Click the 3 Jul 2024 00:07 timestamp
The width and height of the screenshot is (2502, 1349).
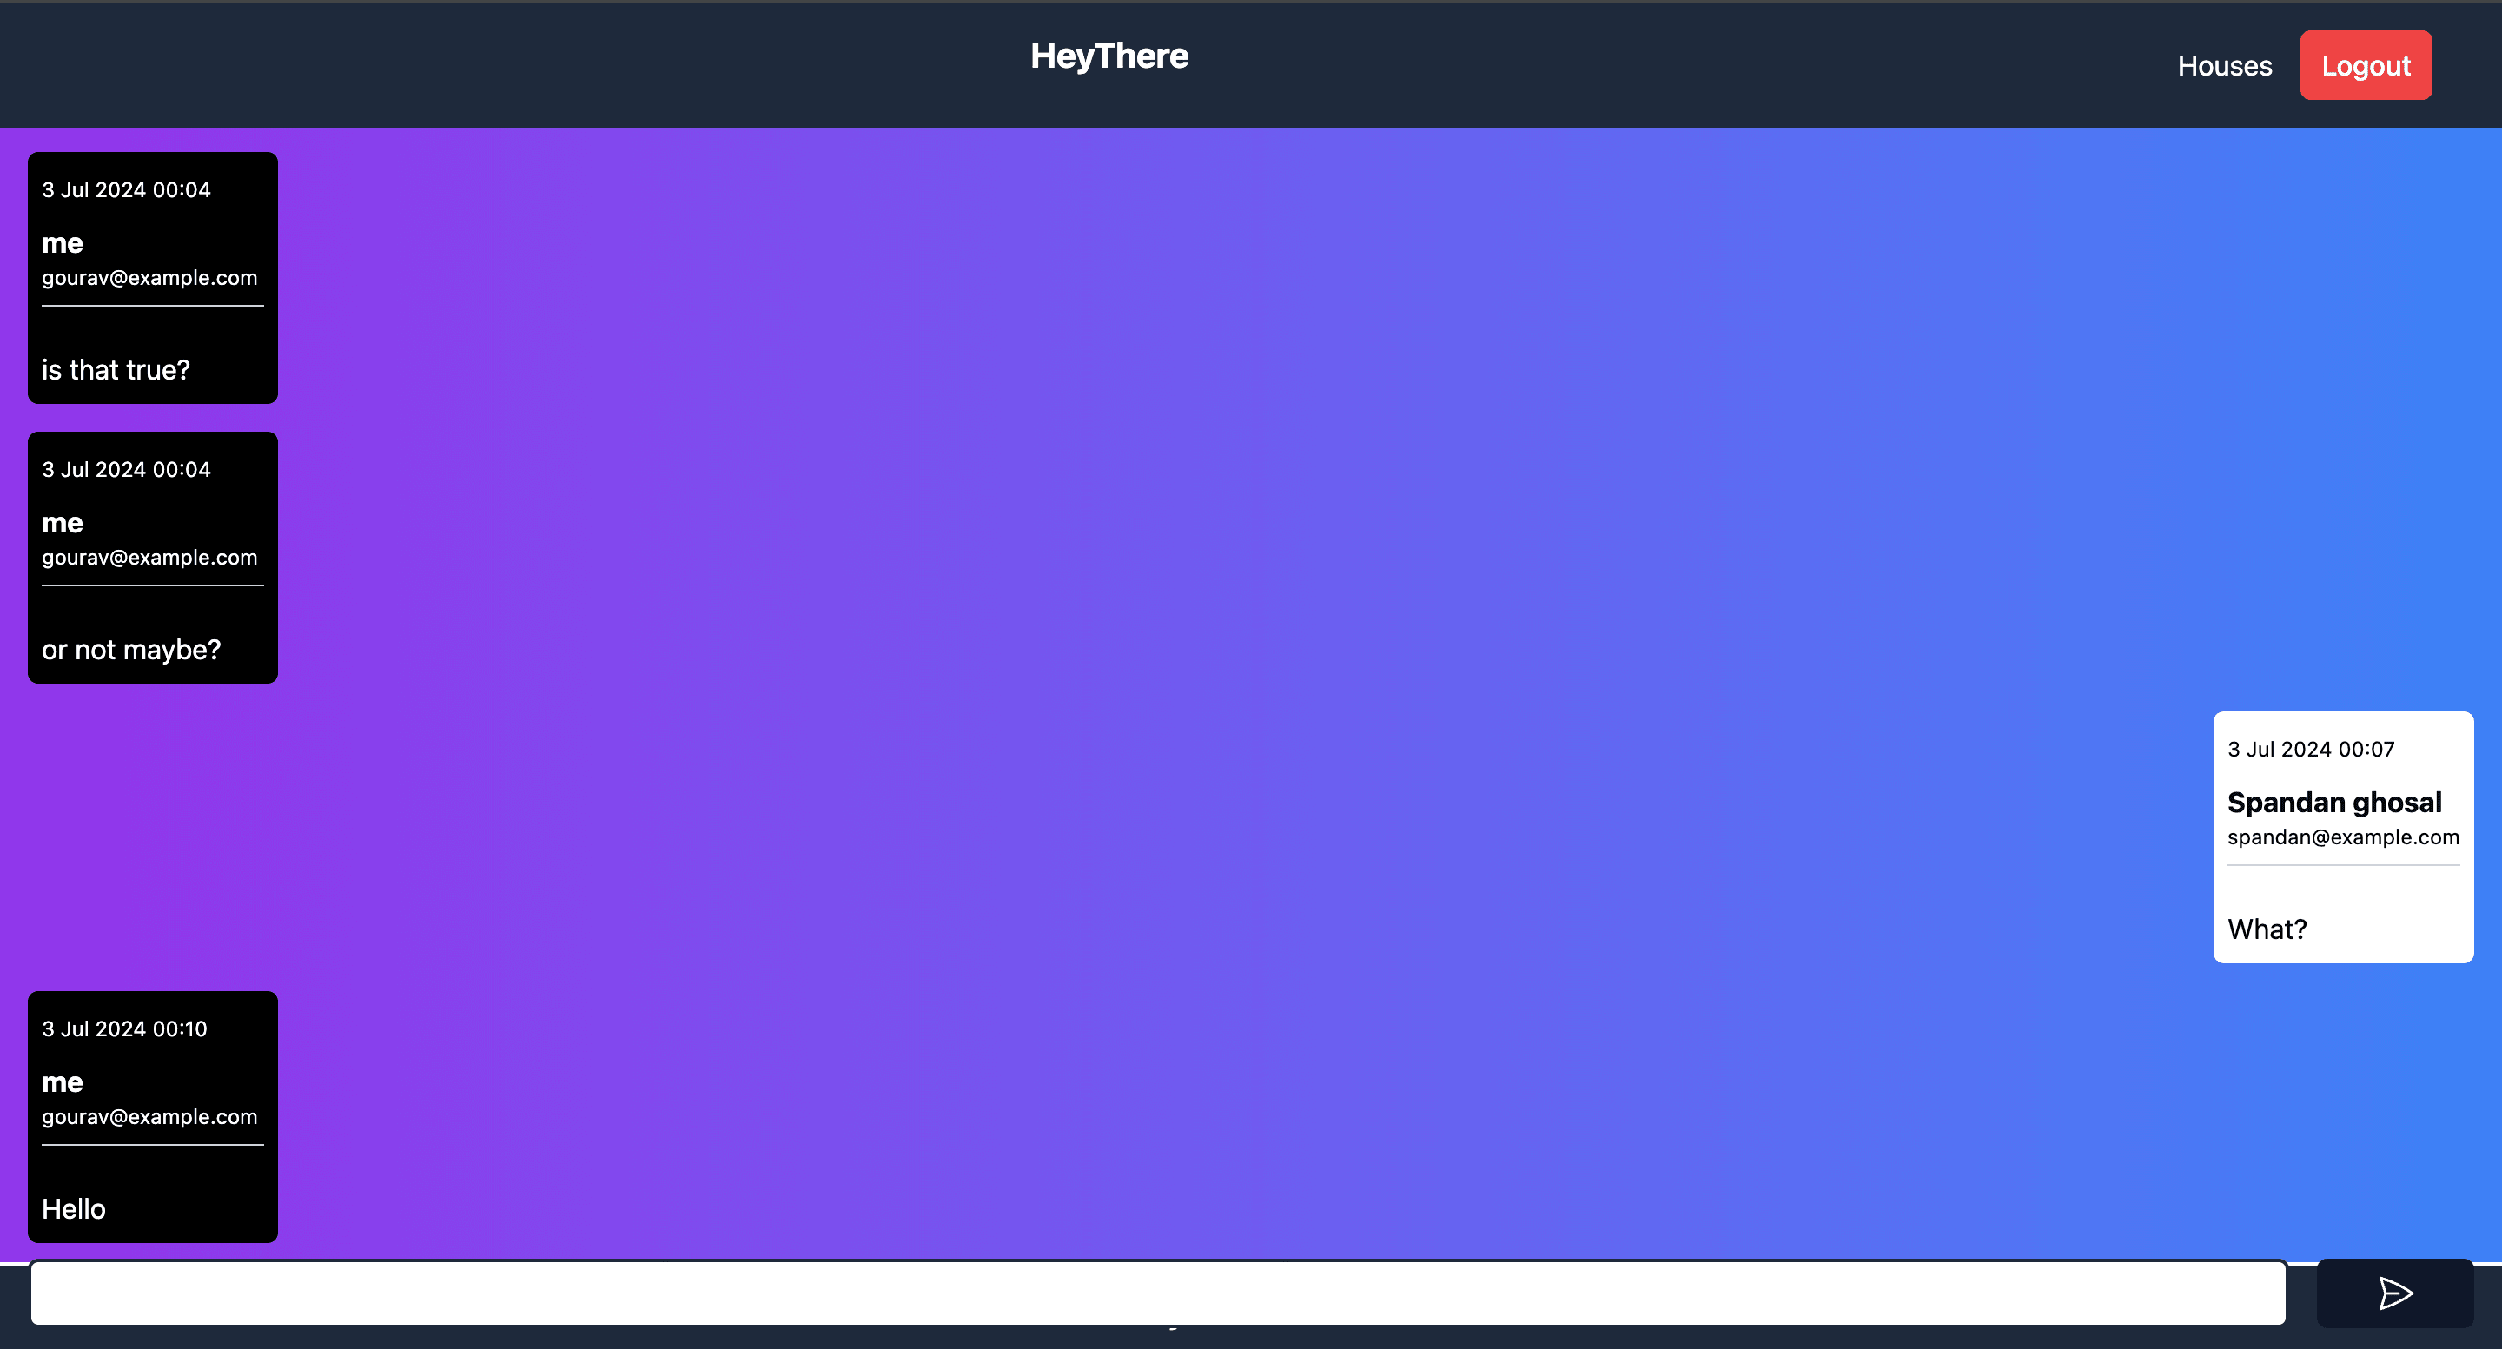2311,749
